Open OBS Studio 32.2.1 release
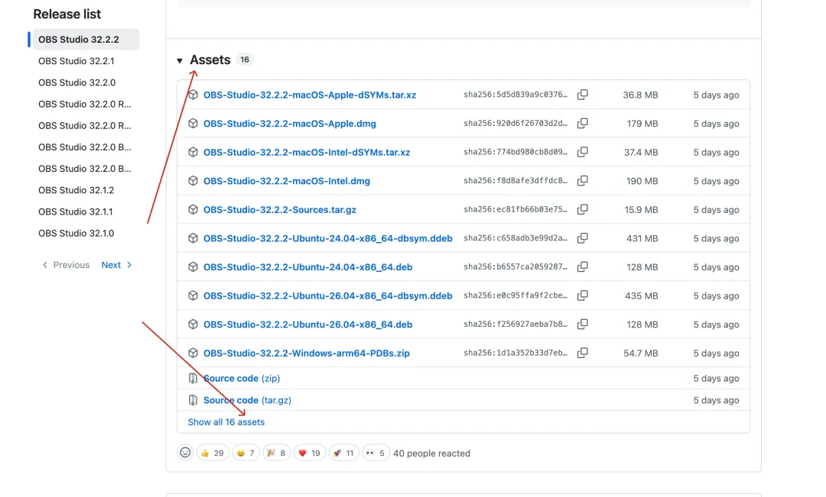826x497 pixels. (x=76, y=61)
